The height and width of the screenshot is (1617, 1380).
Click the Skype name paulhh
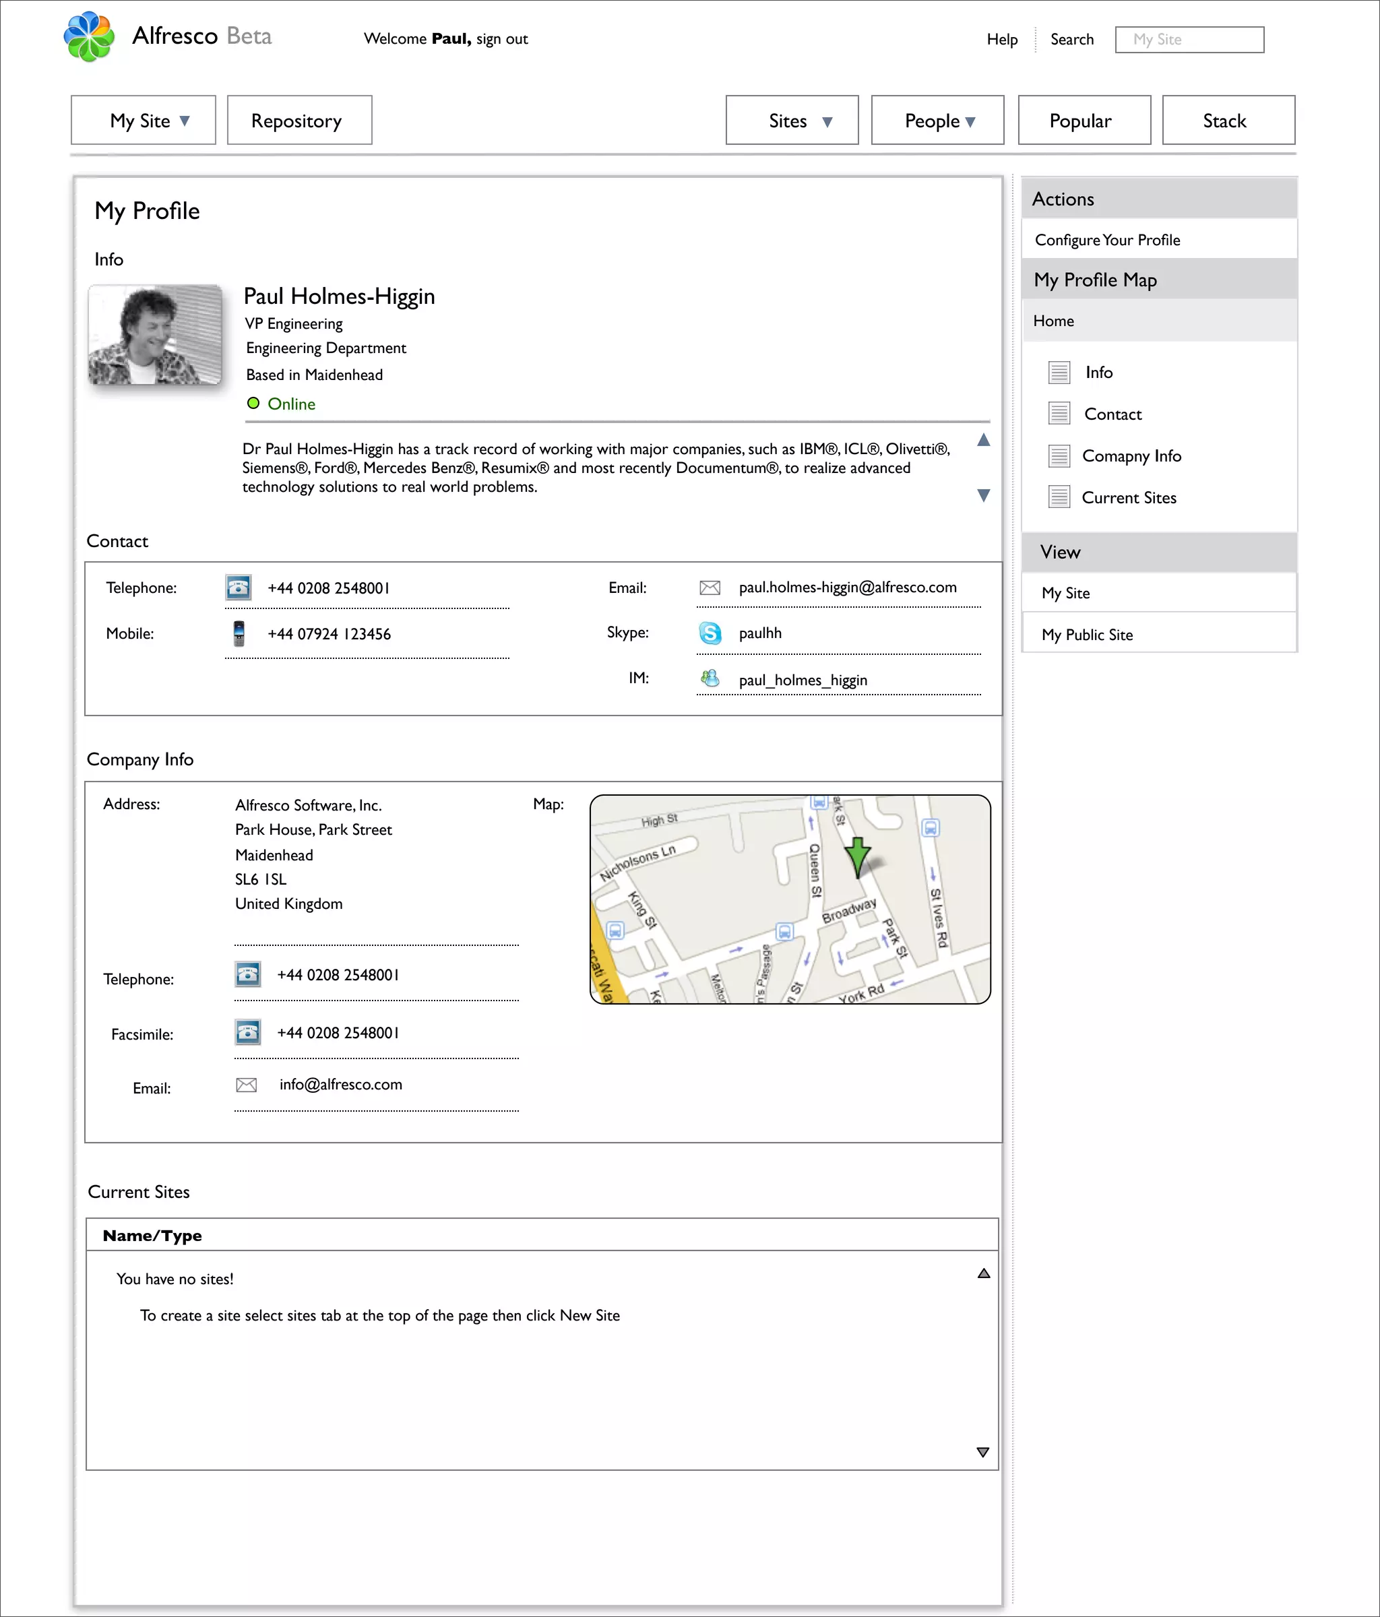(760, 633)
